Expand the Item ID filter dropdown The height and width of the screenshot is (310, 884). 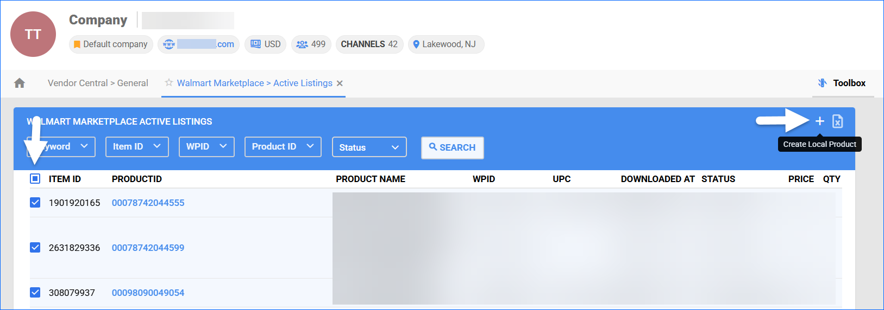[x=136, y=147]
